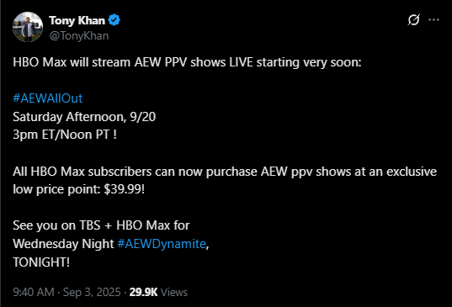Open the Tony Khan display name link
The width and height of the screenshot is (452, 307).
click(x=77, y=21)
